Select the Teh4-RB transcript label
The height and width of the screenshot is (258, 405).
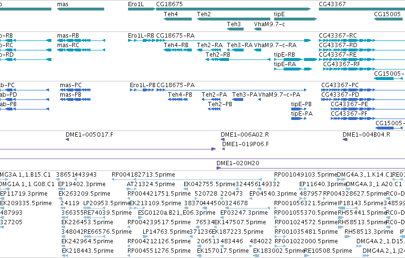click(176, 45)
